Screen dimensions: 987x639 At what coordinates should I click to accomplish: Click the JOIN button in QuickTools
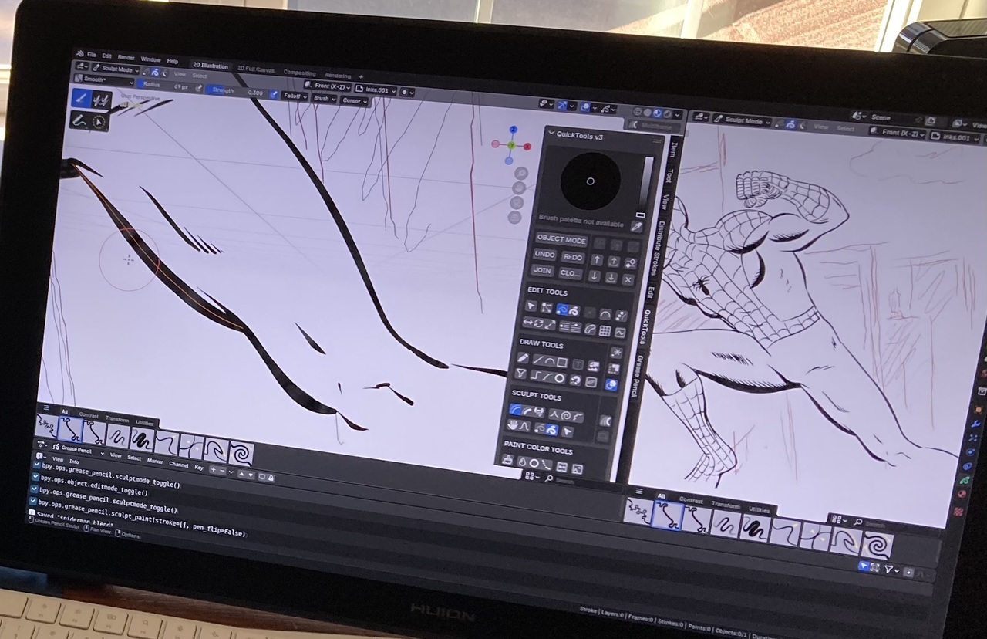(542, 269)
